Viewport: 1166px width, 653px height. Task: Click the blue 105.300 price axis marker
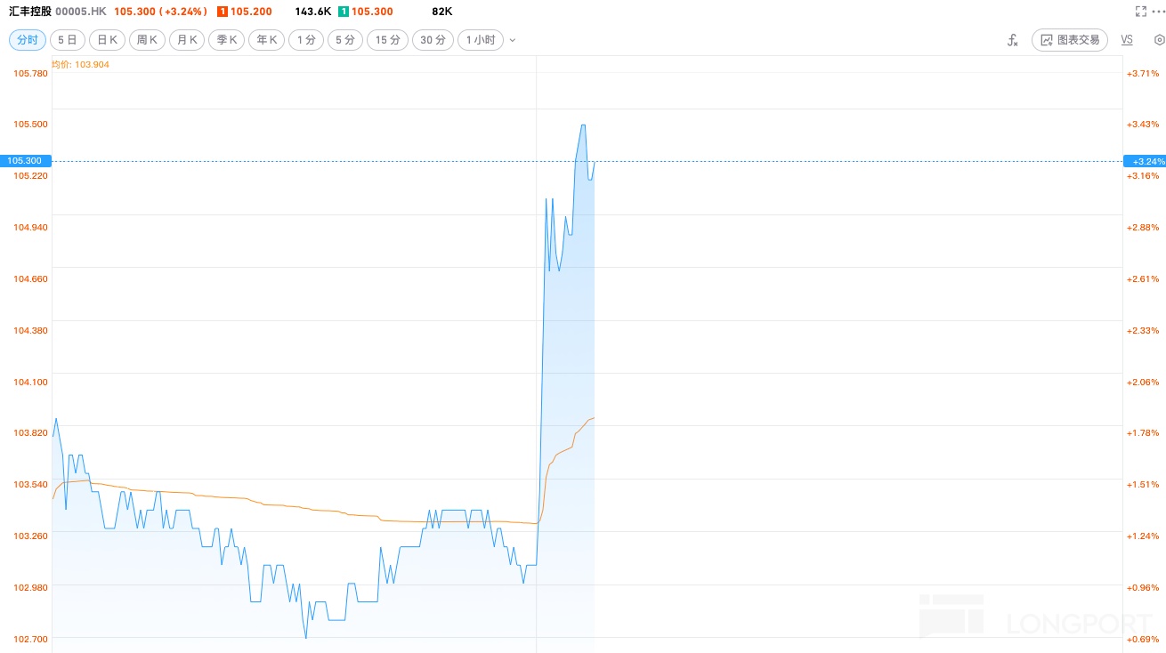click(25, 161)
